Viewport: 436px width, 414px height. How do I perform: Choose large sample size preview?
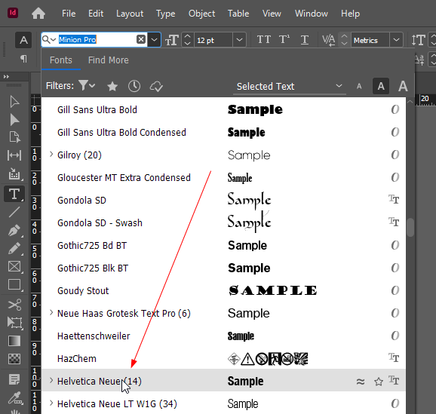point(403,86)
